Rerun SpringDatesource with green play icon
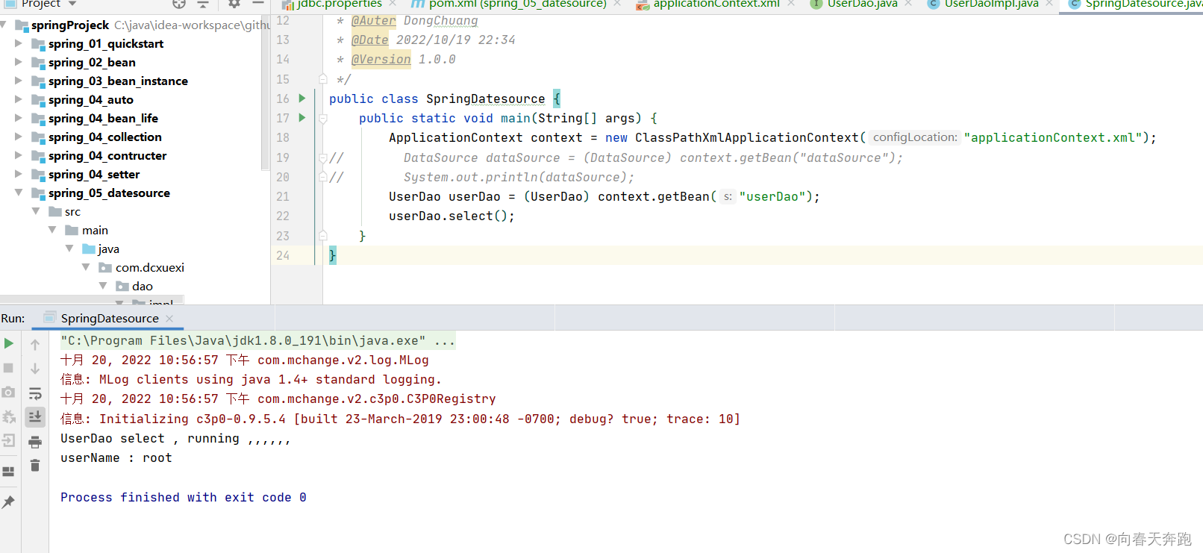 (8, 343)
